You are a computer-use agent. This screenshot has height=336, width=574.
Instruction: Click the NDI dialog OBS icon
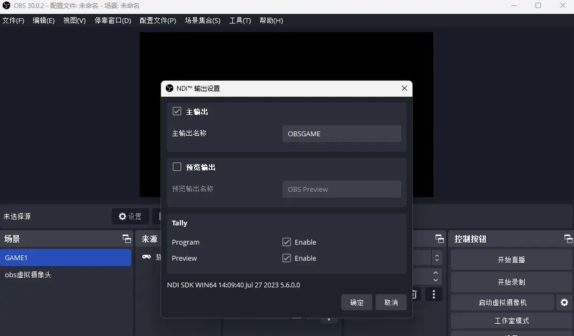tap(170, 88)
